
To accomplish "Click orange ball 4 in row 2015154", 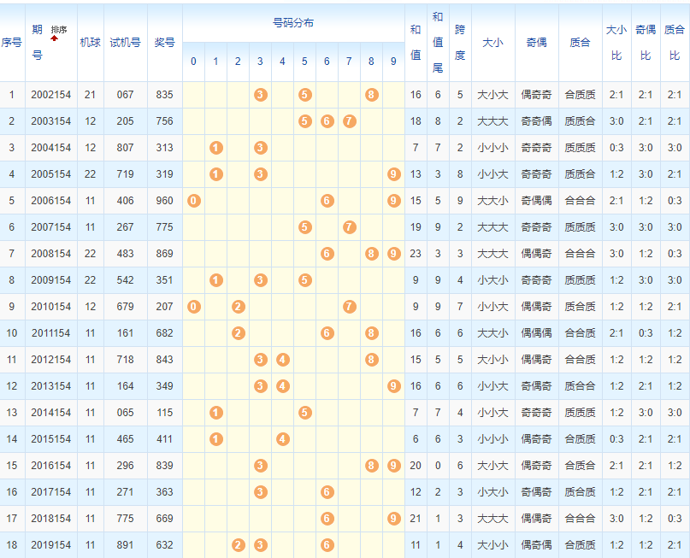I will (x=283, y=439).
